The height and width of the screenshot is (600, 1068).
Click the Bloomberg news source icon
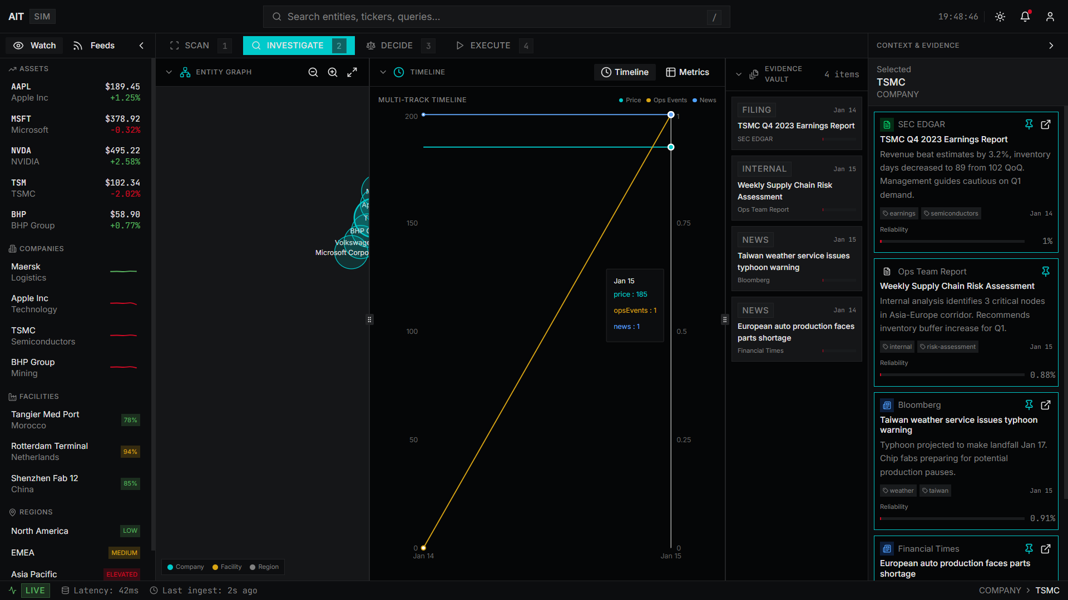(x=887, y=405)
